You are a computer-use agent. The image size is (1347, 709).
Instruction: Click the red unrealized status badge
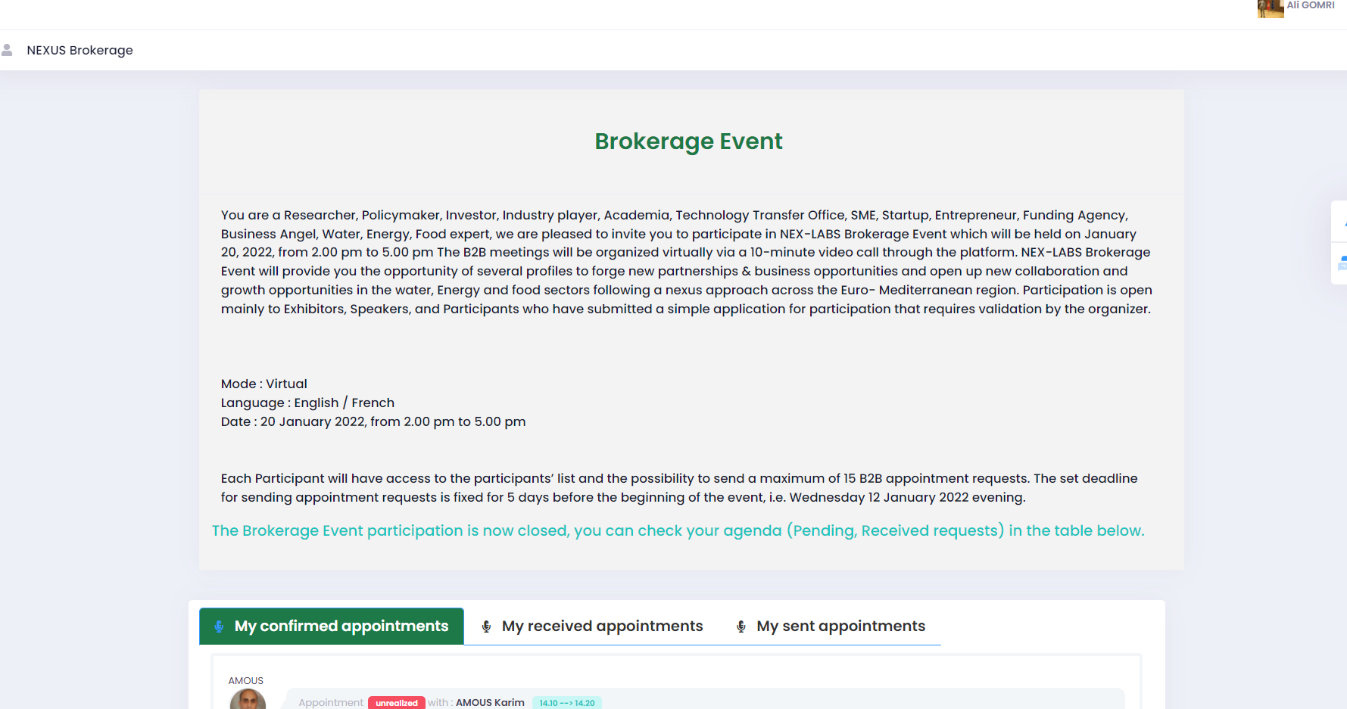pos(397,703)
